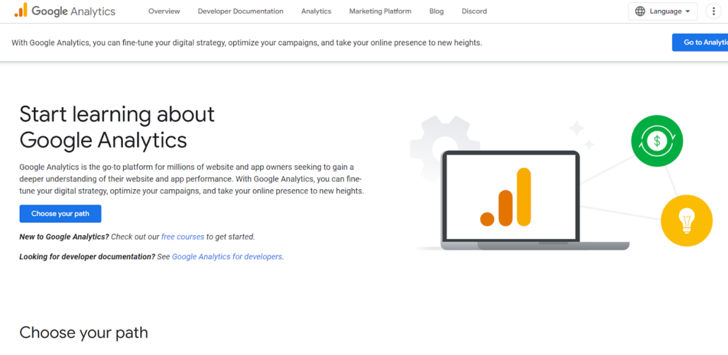Click the globe icon in Language selector

coord(640,11)
